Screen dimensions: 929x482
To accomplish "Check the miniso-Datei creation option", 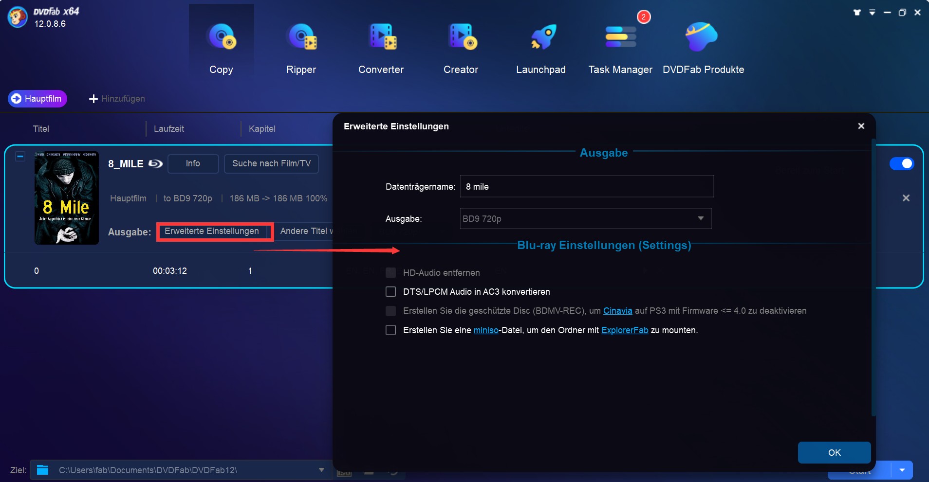I will click(391, 330).
